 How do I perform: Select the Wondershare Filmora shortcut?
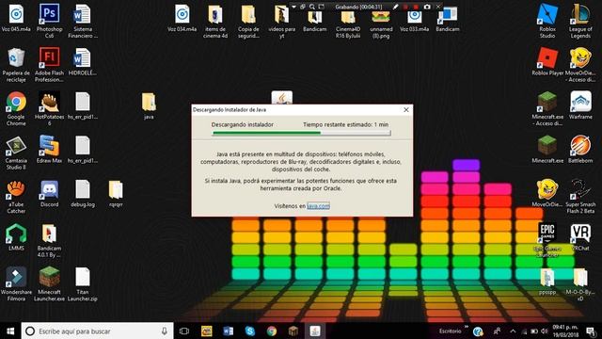pos(16,284)
